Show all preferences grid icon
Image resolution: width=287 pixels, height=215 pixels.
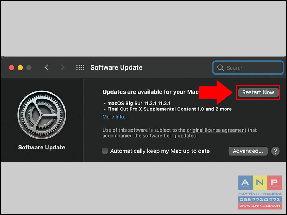click(80, 67)
